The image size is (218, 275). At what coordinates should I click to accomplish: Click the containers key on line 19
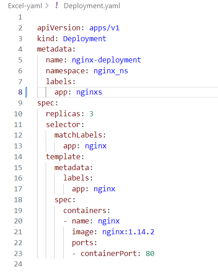(x=84, y=211)
